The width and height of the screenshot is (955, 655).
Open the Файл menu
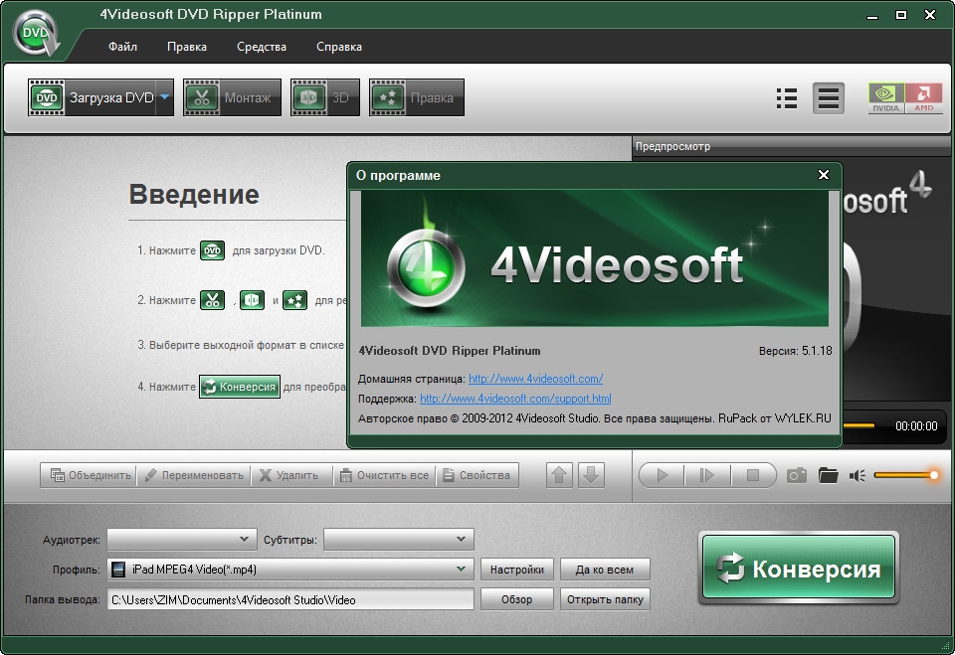[x=122, y=47]
